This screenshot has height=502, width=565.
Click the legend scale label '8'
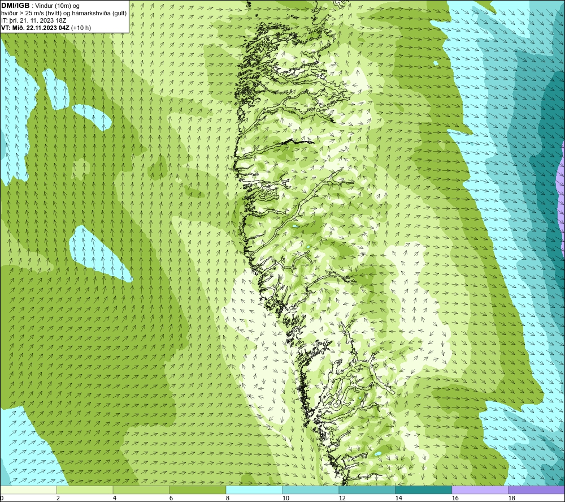tap(227, 499)
